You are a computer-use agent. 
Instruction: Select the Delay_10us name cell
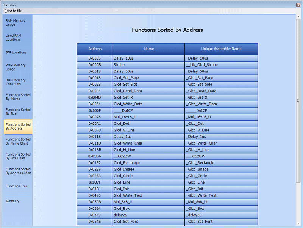[x=148, y=58]
